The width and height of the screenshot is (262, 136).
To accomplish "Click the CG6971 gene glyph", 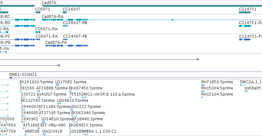I will pyautogui.click(x=38, y=12).
